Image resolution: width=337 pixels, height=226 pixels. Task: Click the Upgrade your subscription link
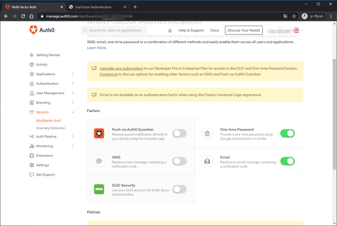(121, 68)
